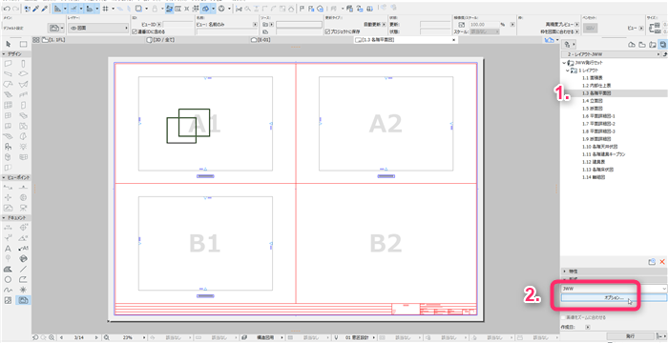Select the Arrow selection tool

8,44
